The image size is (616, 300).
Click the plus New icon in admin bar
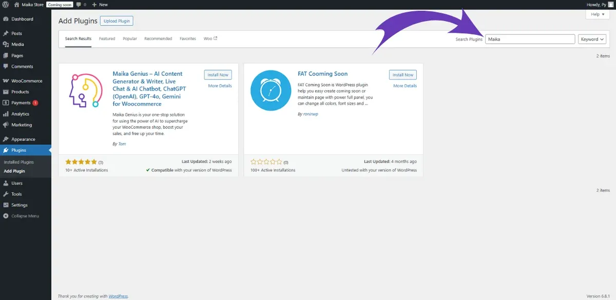[94, 4]
